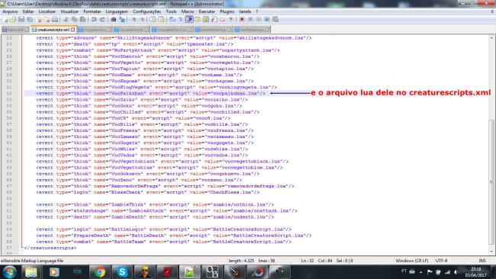496x279 pixels.
Task: Start macro recording with red record icon
Action: pos(242,20)
